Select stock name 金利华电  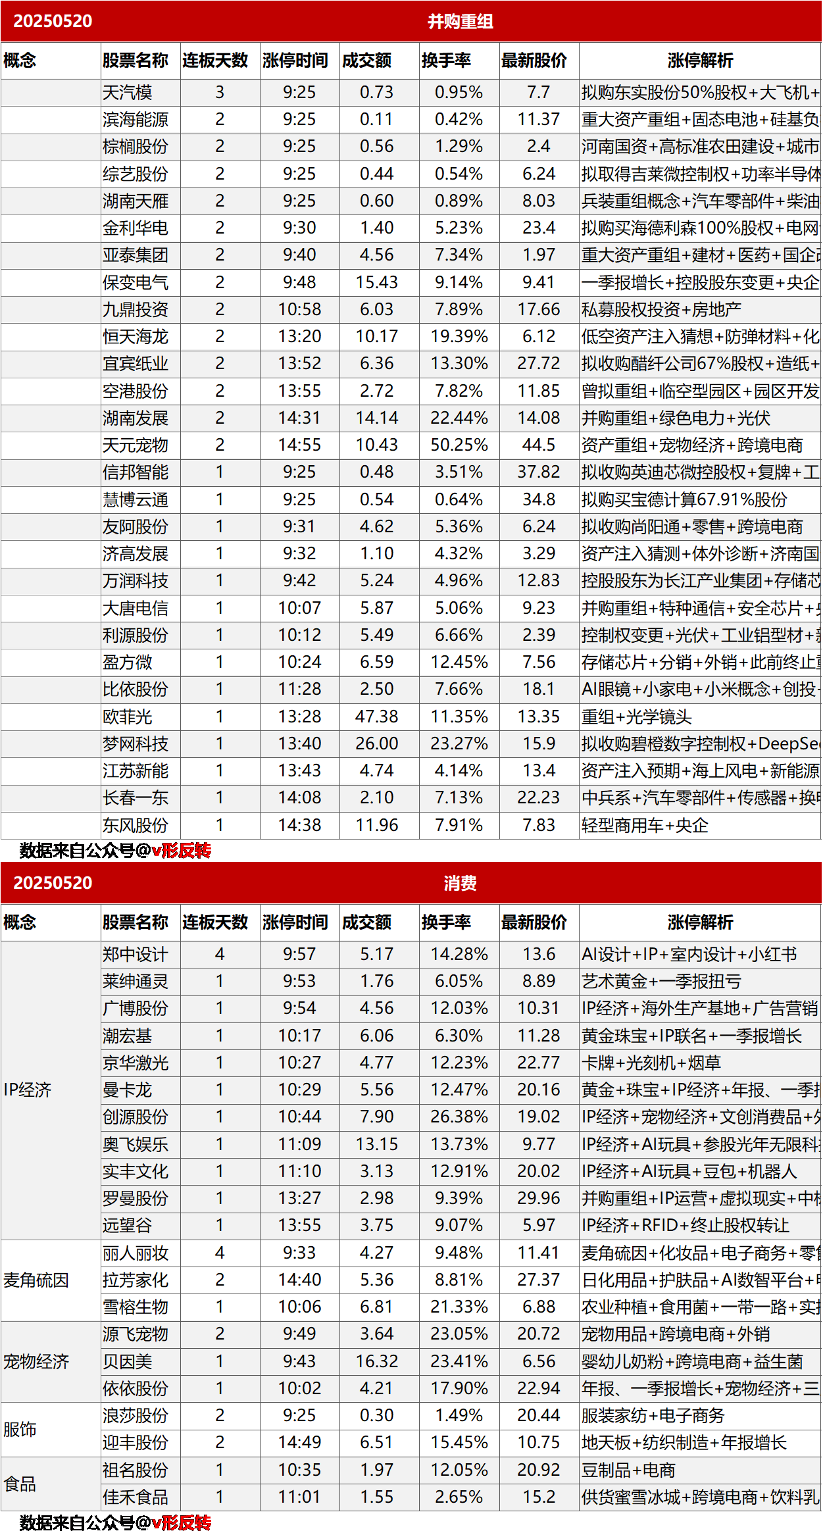tap(136, 228)
